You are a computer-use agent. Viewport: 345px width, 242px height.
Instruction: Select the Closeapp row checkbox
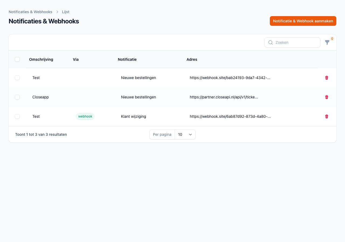point(17,97)
